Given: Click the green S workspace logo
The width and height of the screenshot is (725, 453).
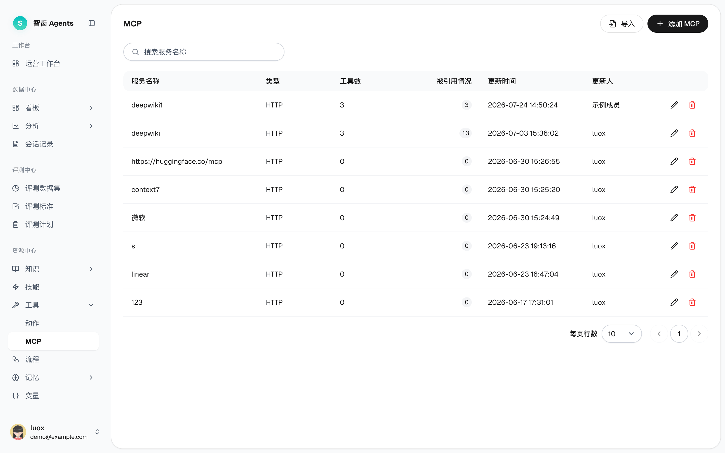Looking at the screenshot, I should [x=20, y=23].
